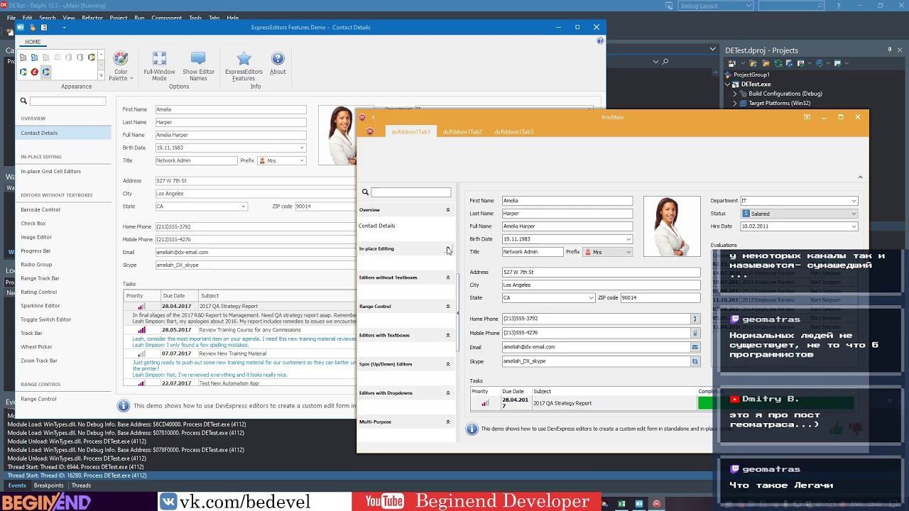The width and height of the screenshot is (909, 511).
Task: Collapse the Editors without Textboxes group in frmMain
Action: [x=447, y=278]
